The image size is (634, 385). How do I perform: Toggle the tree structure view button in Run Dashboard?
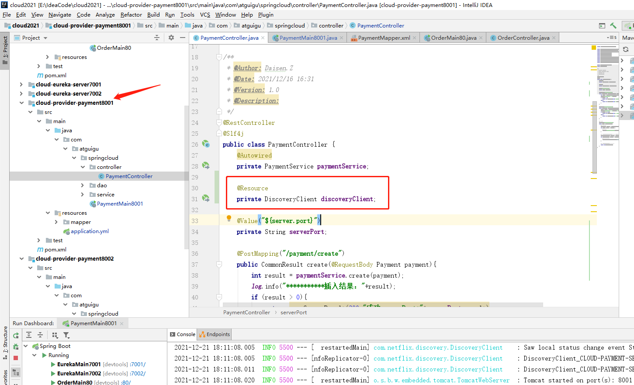[x=16, y=373]
